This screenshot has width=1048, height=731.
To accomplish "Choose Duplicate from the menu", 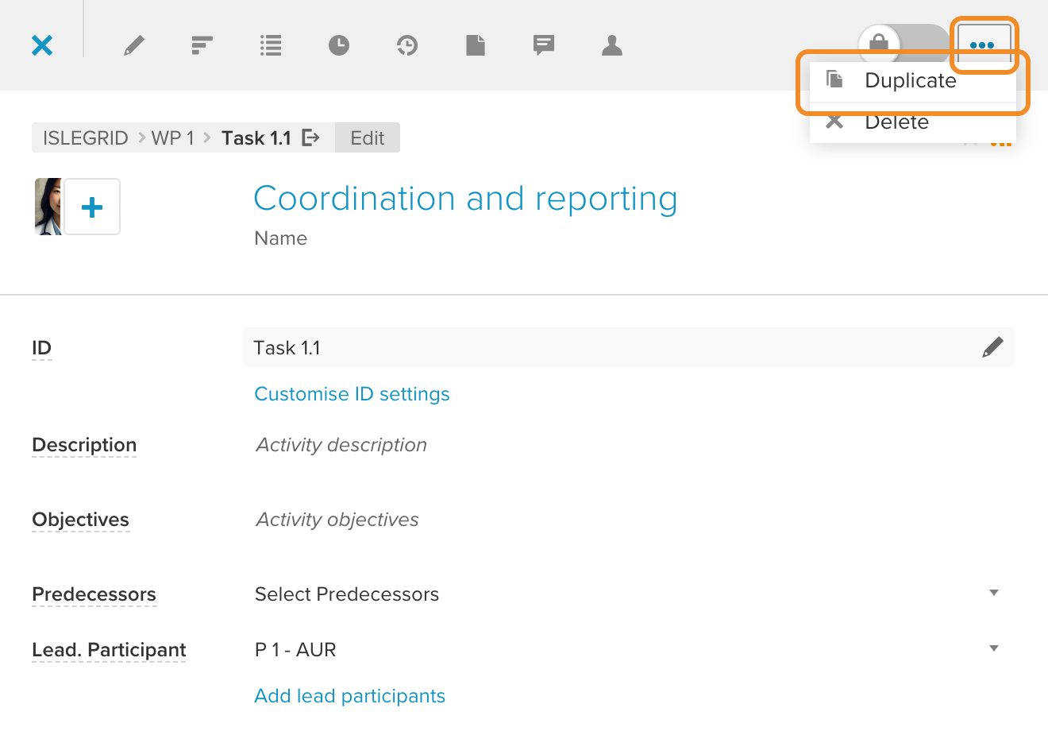I will pos(913,80).
